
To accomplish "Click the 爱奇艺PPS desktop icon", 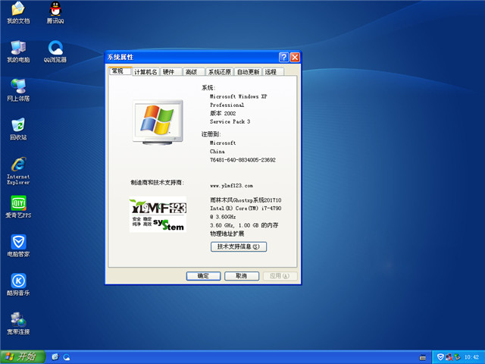I will [18, 207].
